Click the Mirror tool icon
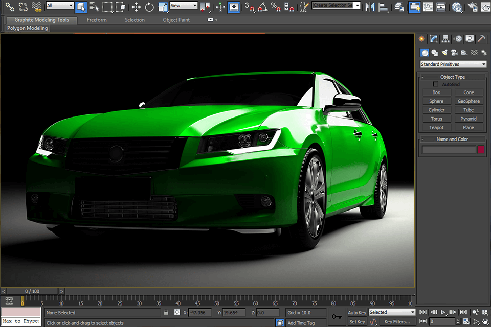Viewport: 491px width, 327px height. pos(370,7)
